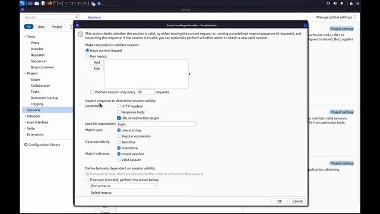380x214 pixels.
Task: Choose Literal string match type
Action: [119, 130]
